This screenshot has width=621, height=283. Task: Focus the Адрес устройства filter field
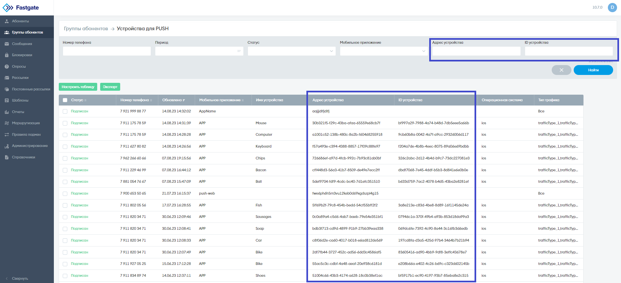click(476, 51)
